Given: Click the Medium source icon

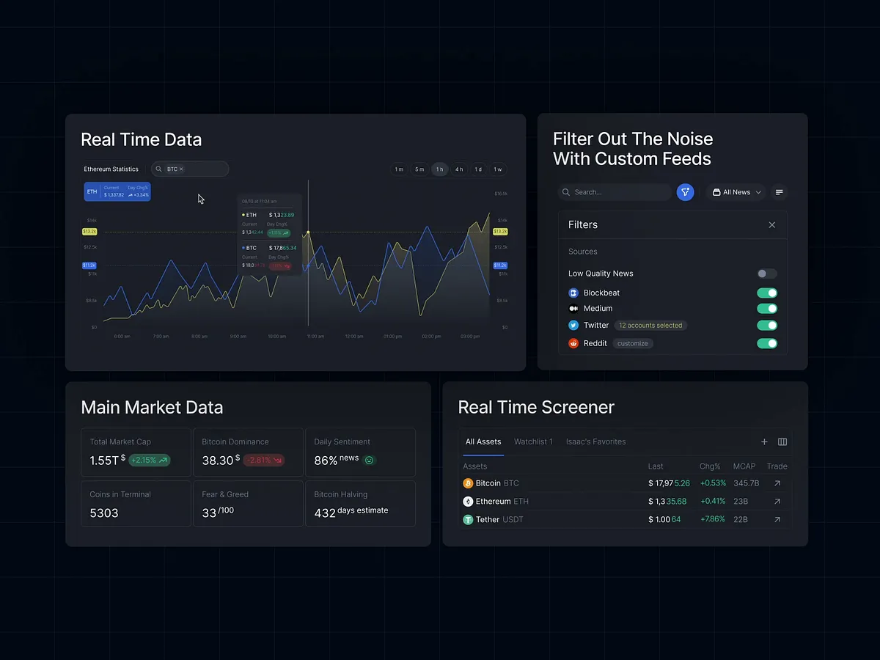Looking at the screenshot, I should [x=573, y=308].
